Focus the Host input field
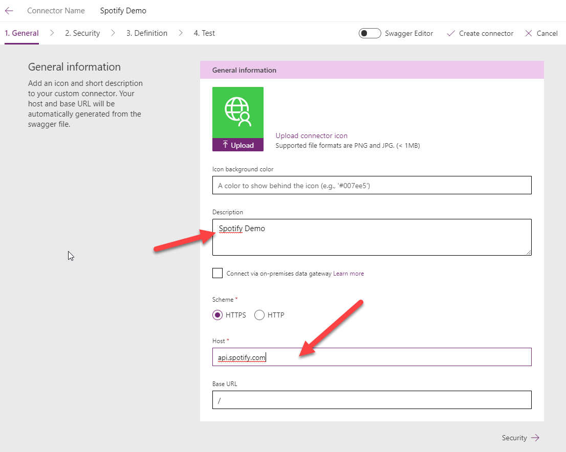Image resolution: width=566 pixels, height=452 pixels. (372, 357)
